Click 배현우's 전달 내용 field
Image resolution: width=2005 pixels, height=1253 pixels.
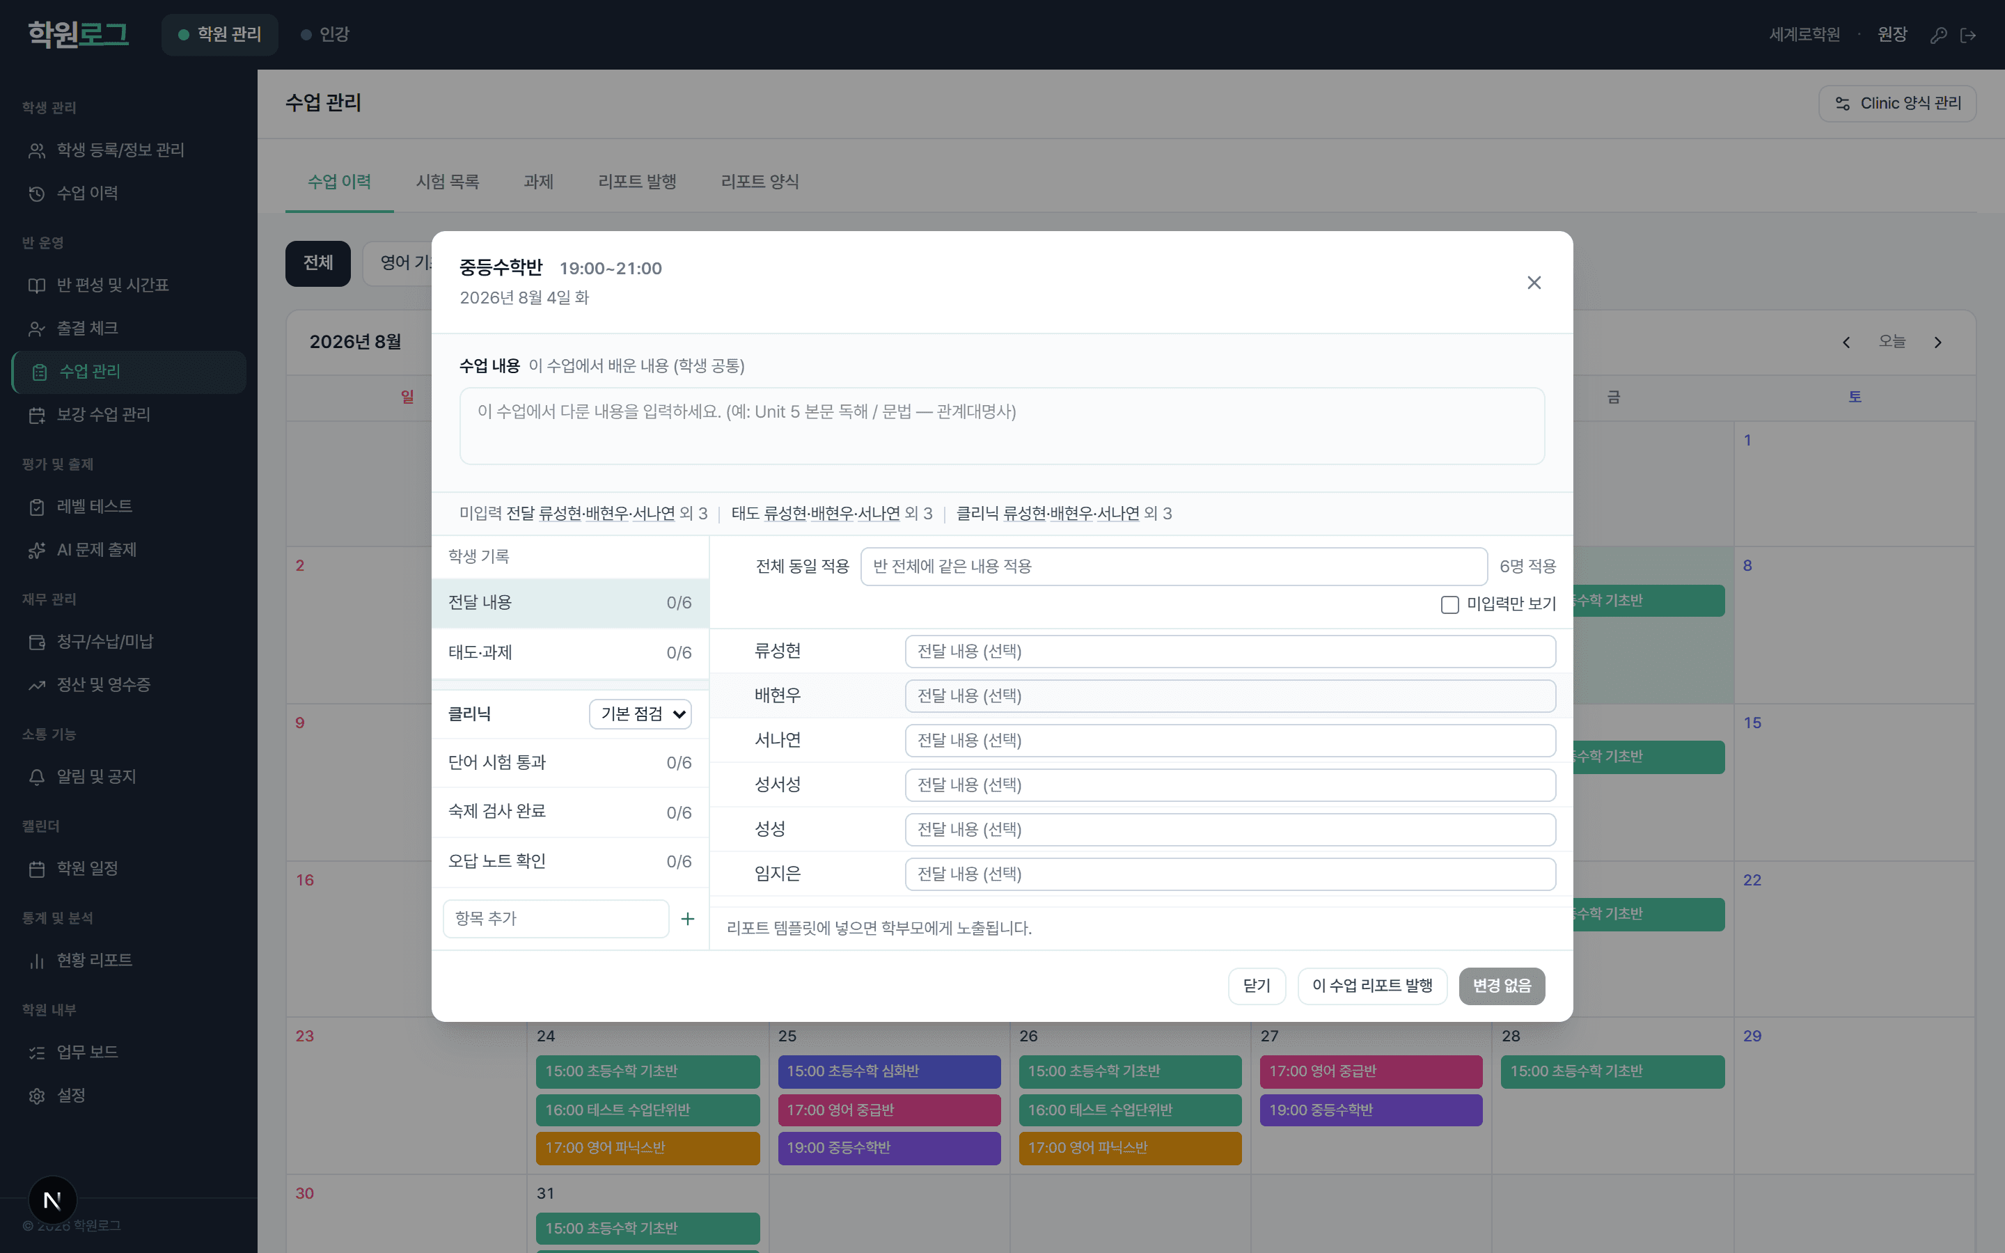(x=1229, y=696)
